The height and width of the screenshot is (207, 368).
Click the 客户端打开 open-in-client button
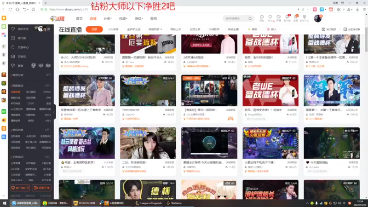(20, 188)
